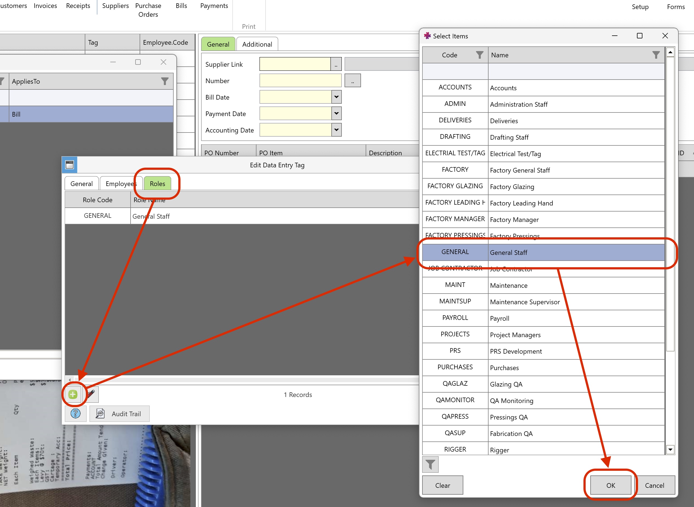This screenshot has height=507, width=694.
Task: Select the General Staff row in list
Action: (x=543, y=252)
